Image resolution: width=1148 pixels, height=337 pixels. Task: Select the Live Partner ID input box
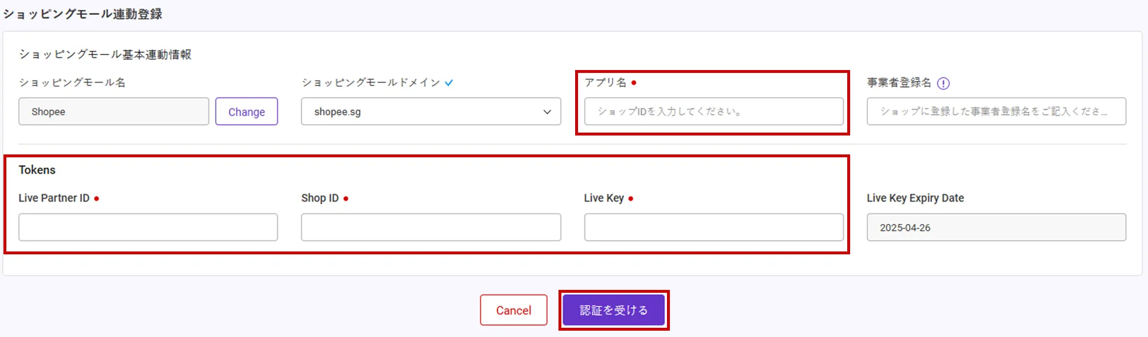pyautogui.click(x=148, y=227)
